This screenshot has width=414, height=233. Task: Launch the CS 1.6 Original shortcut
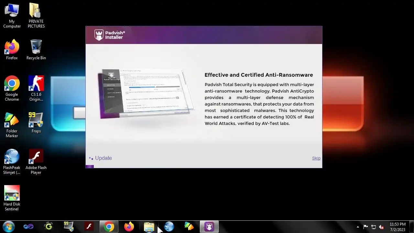(36, 89)
